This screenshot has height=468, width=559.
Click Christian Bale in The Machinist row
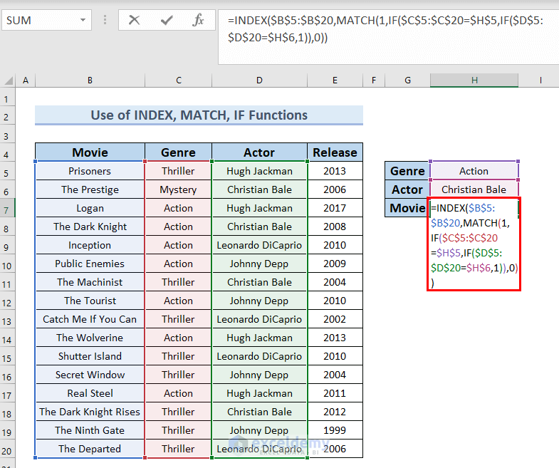click(x=259, y=282)
